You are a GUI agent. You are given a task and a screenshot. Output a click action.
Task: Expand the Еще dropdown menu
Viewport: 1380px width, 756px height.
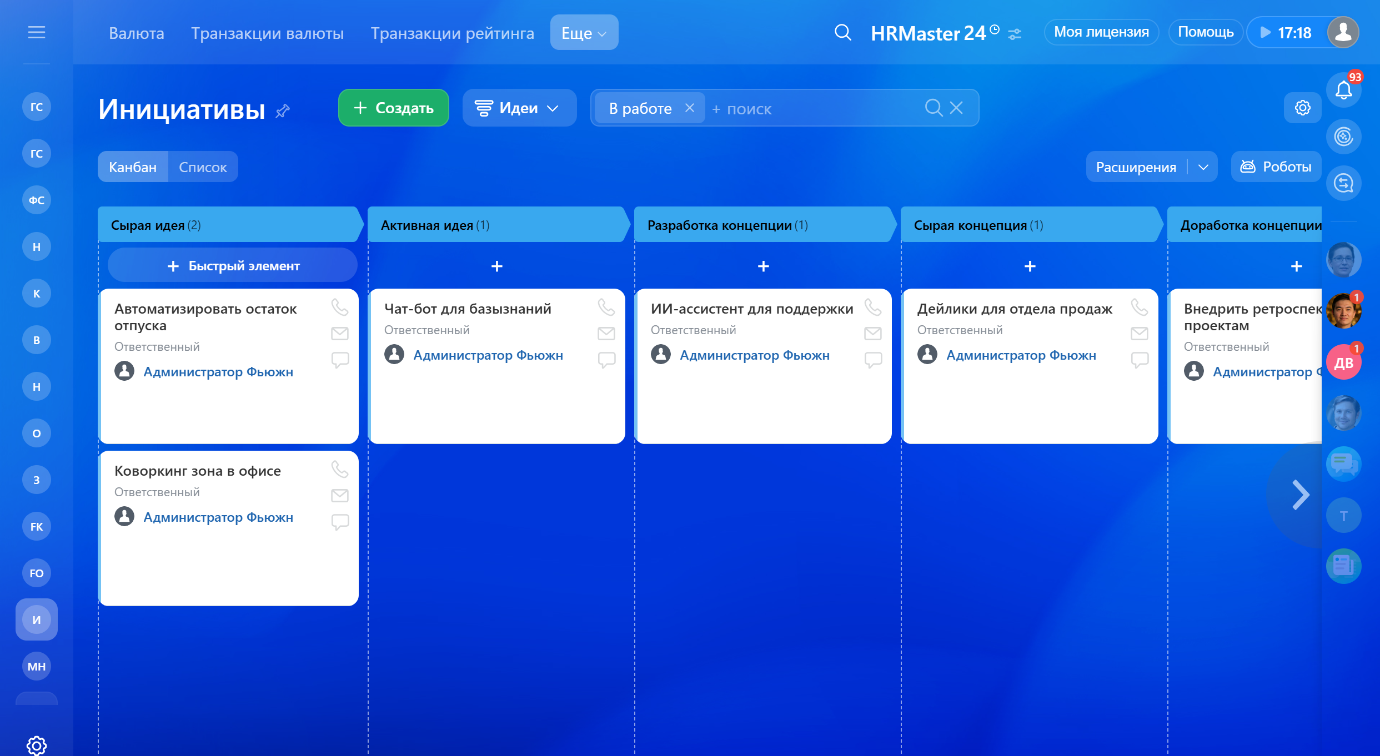pos(584,33)
